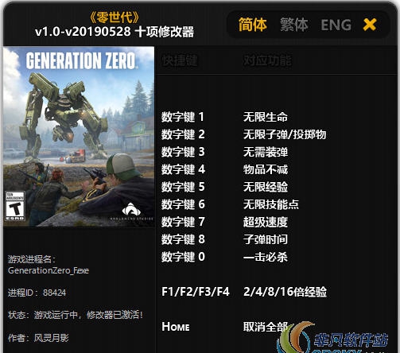Click the GenerationZero_F.exe process name

pos(49,270)
